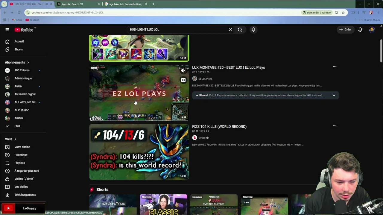
Task: Toggle subtitles on the LUX MONTAGE preview
Action: 183,80
